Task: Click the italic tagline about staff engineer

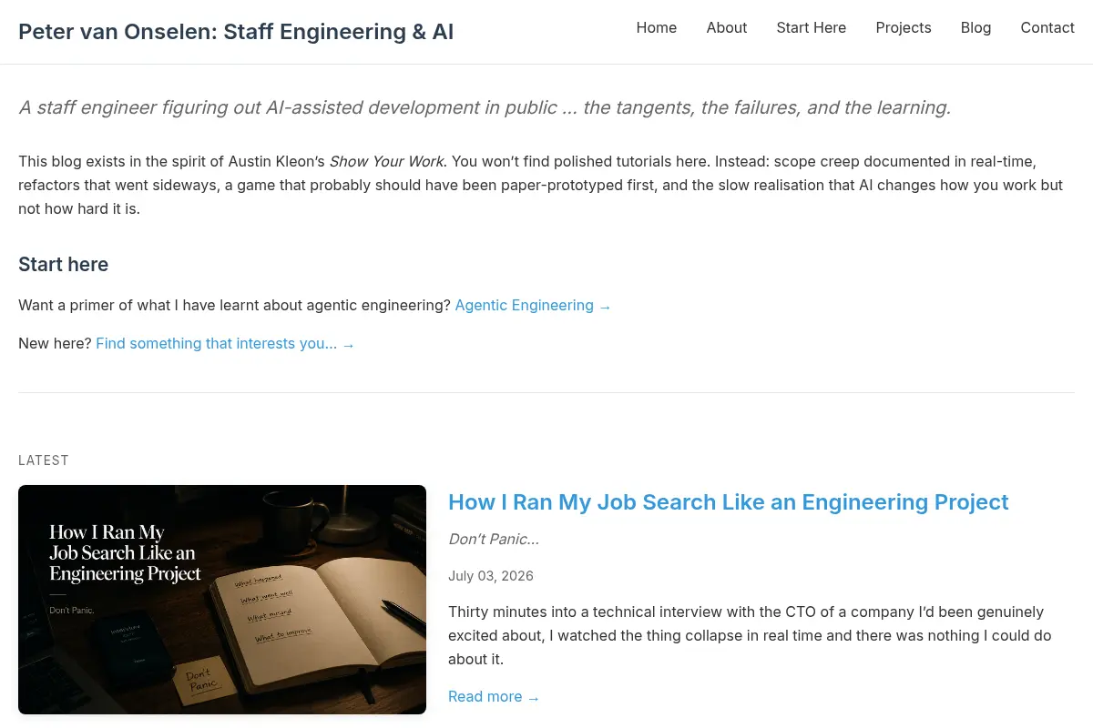Action: (x=485, y=107)
